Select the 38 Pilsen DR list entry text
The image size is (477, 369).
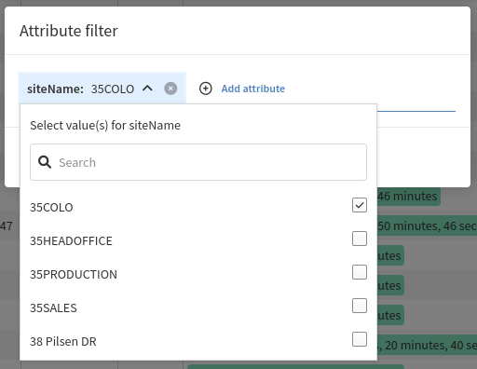point(63,341)
